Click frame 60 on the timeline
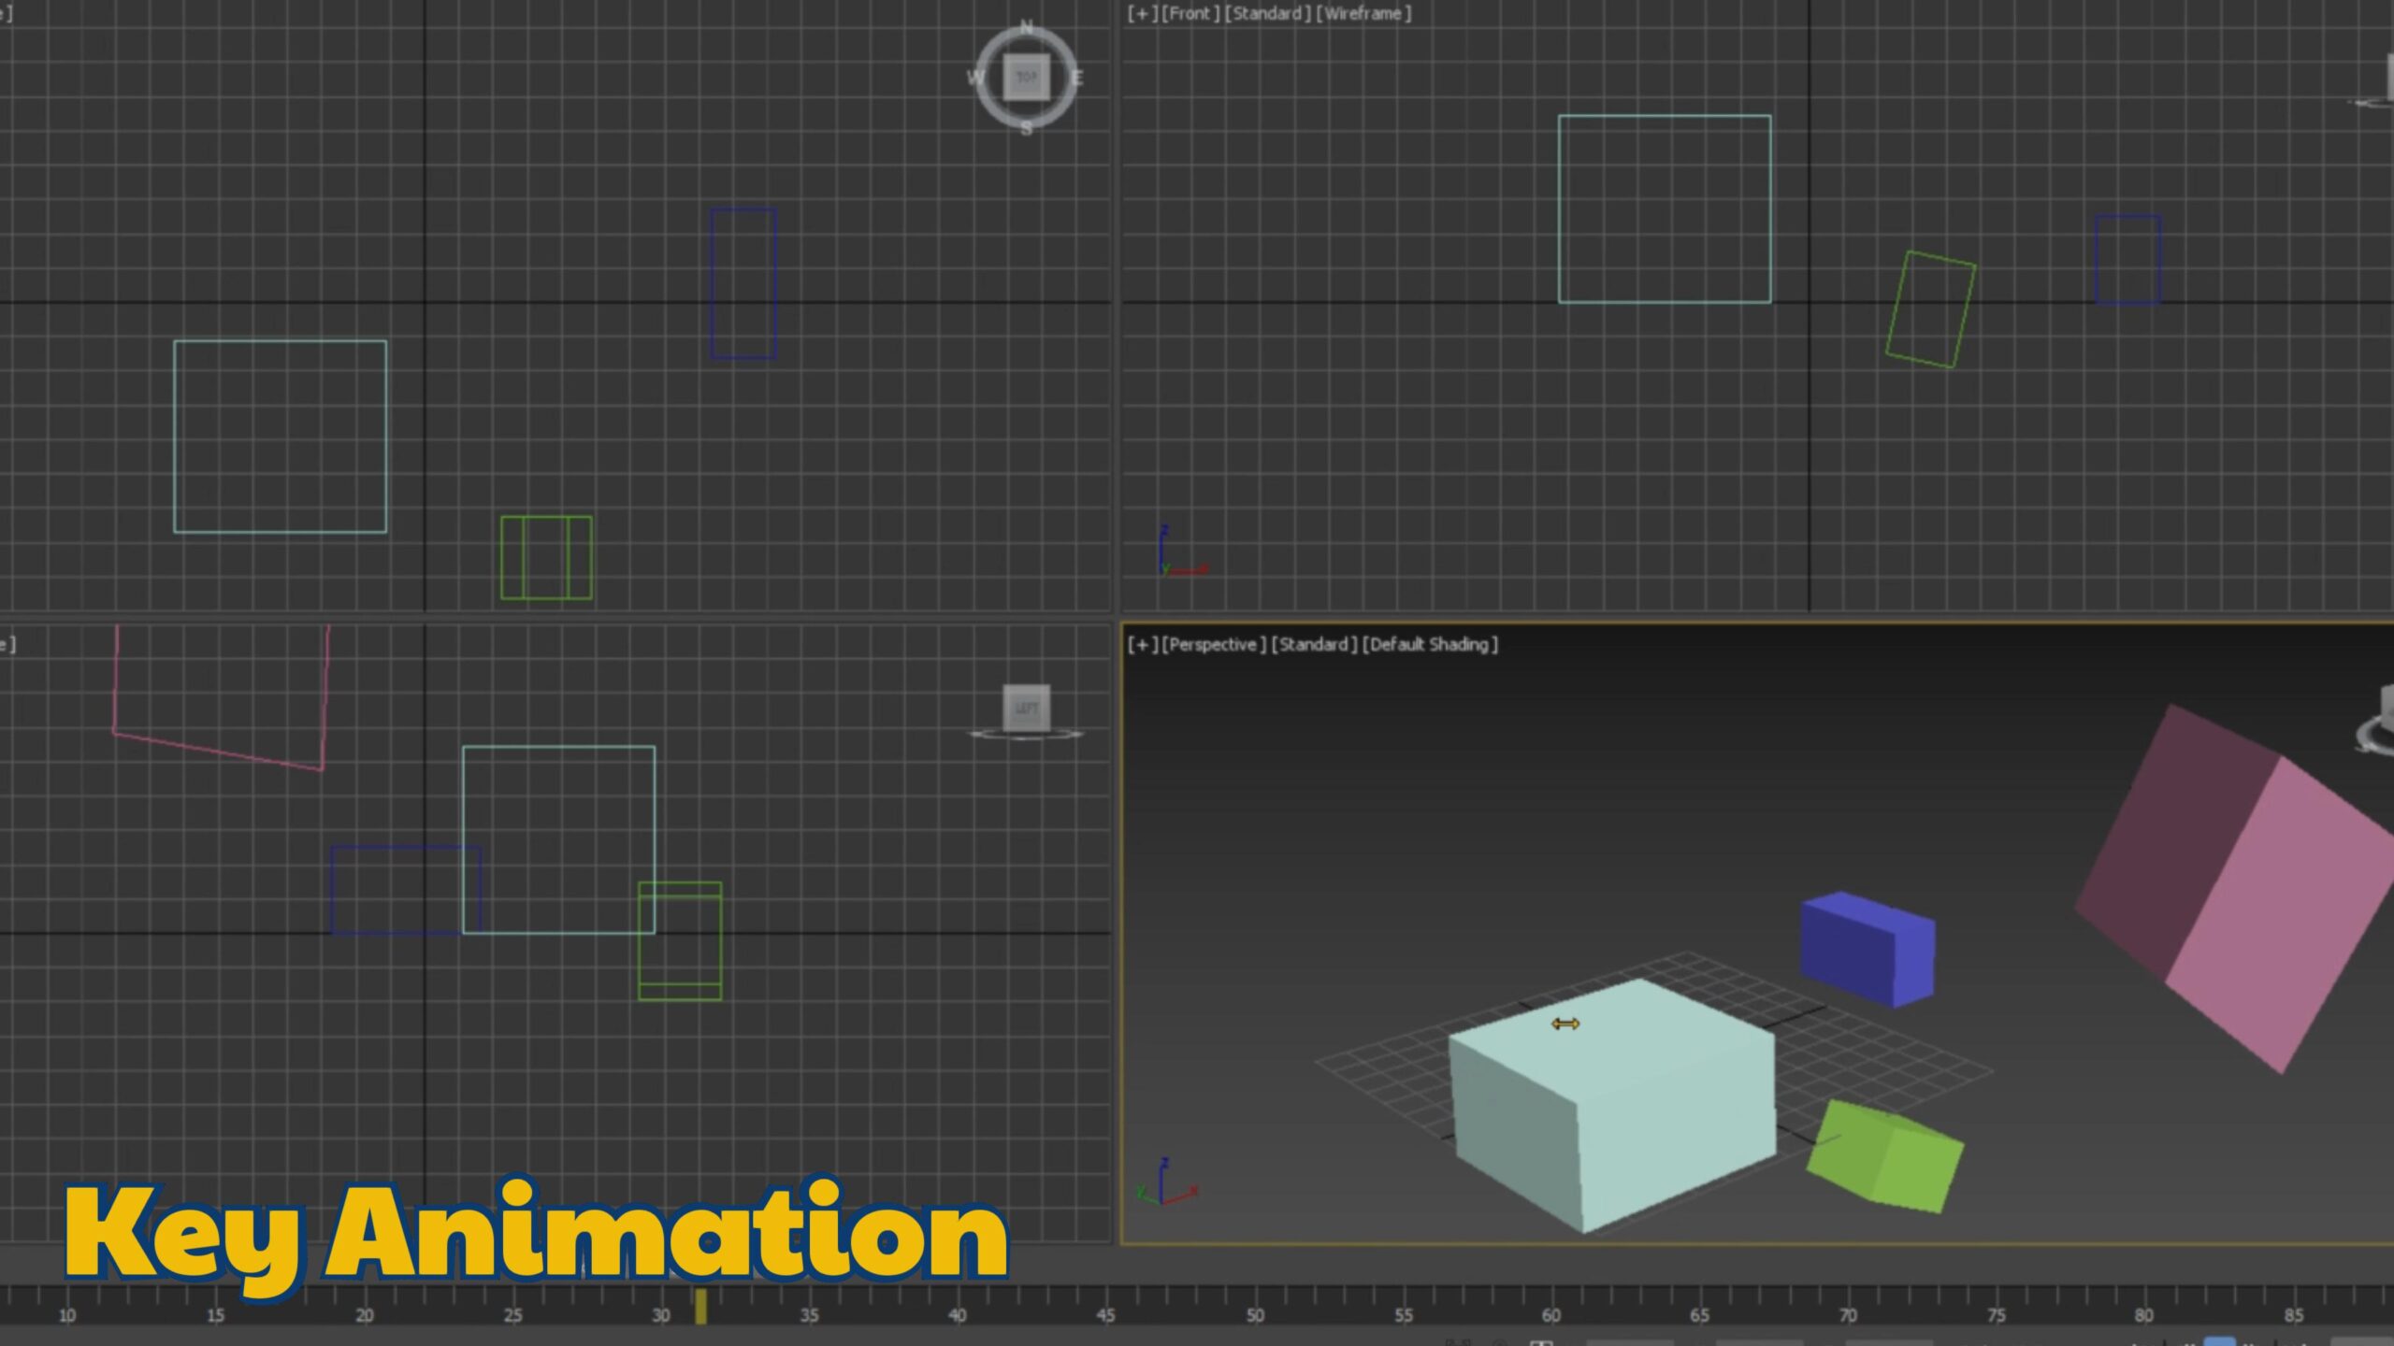2394x1346 pixels. click(1551, 1315)
